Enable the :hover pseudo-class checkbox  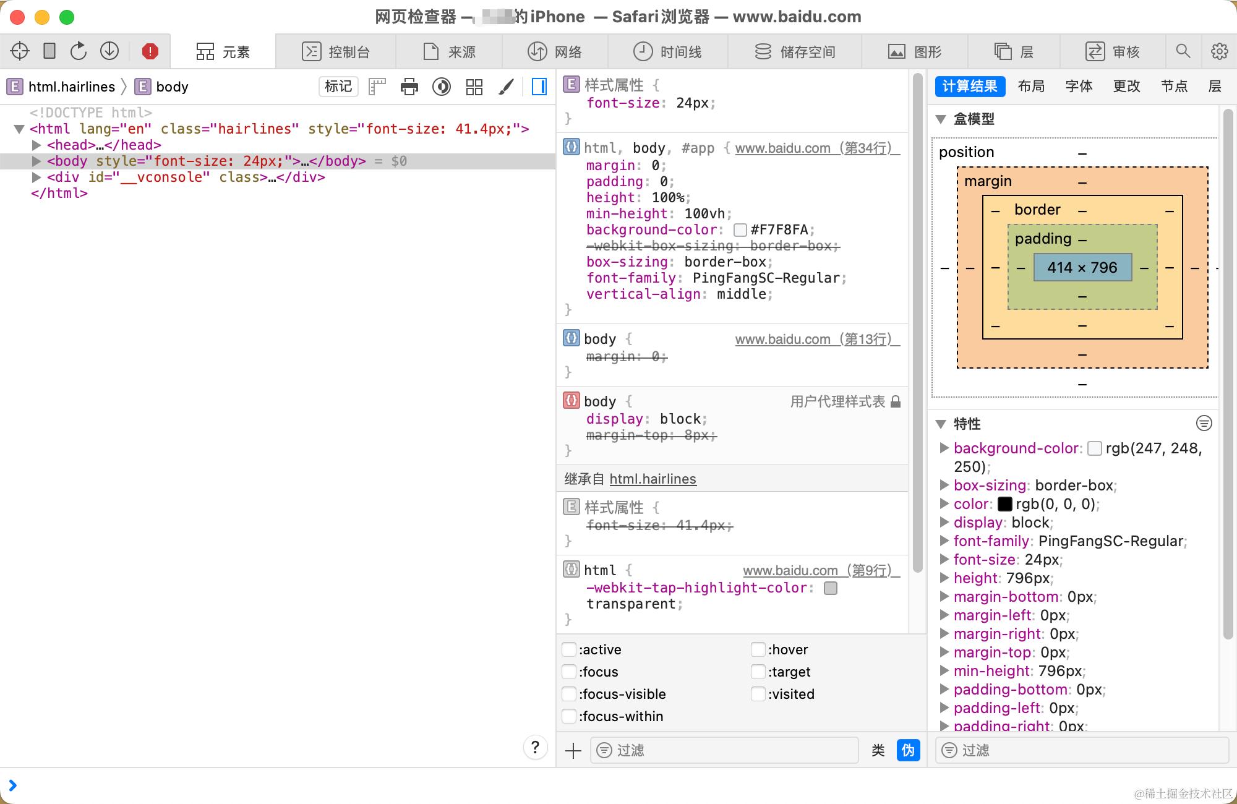[x=758, y=649]
